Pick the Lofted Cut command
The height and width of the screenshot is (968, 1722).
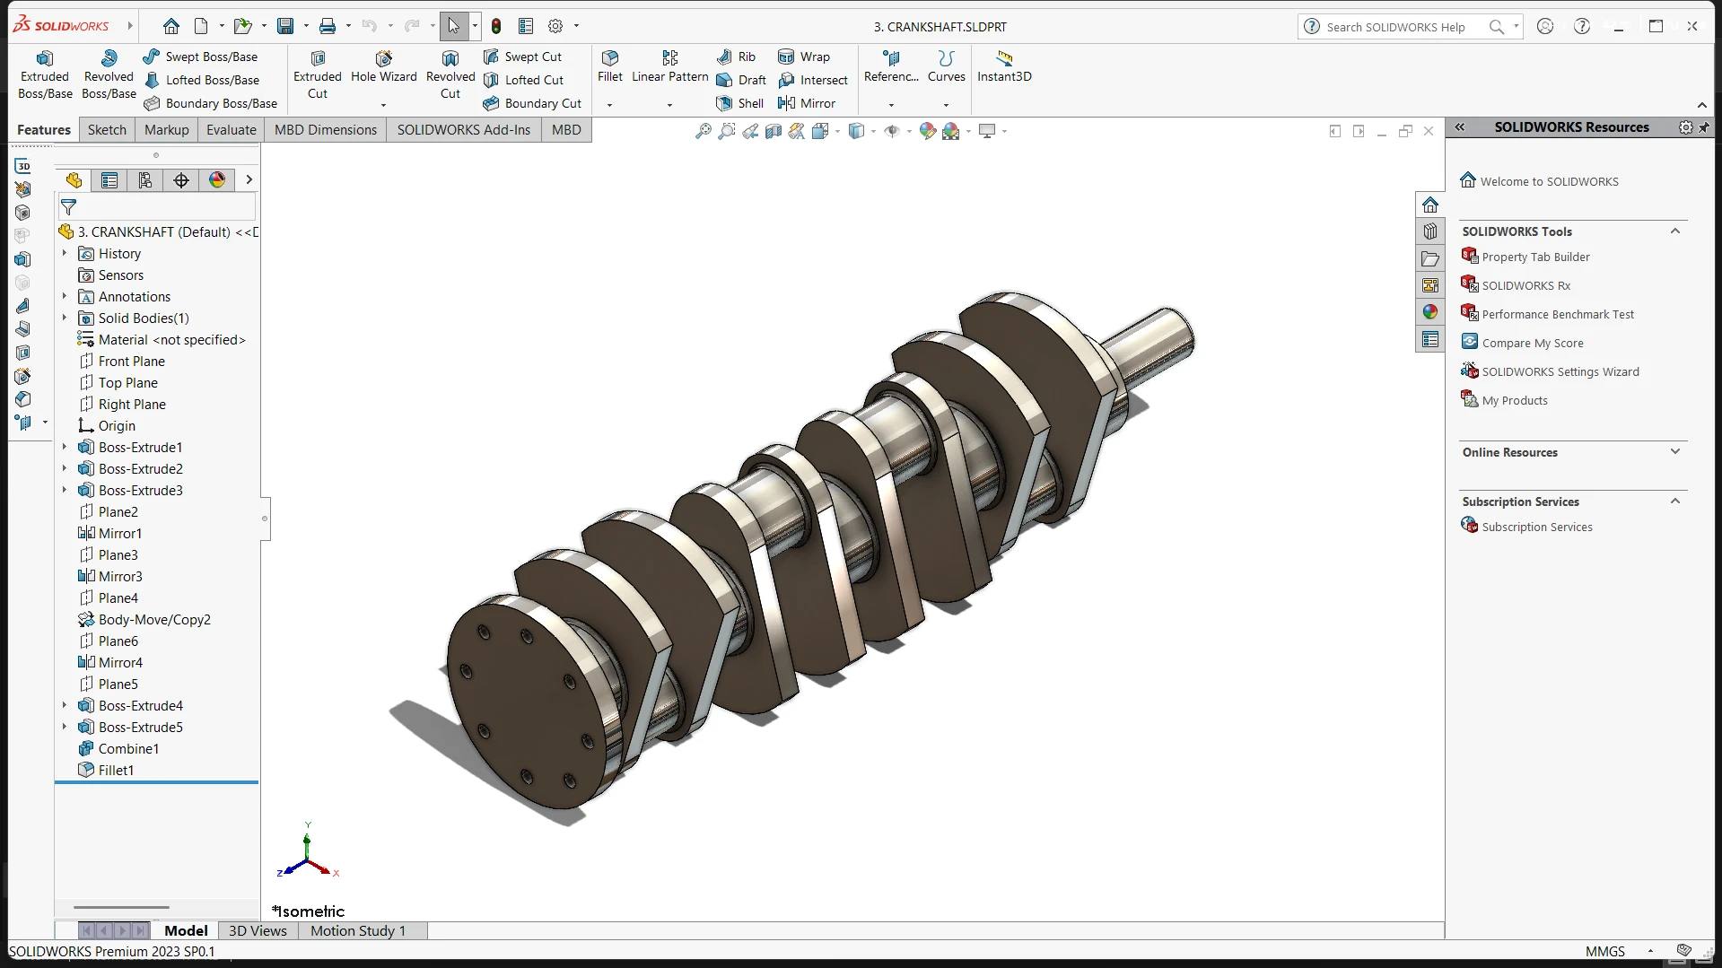(x=524, y=80)
